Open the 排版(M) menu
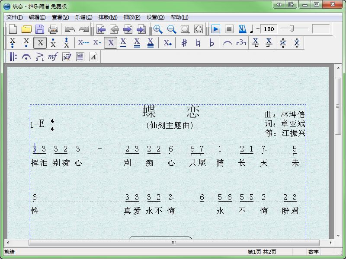 [108, 17]
